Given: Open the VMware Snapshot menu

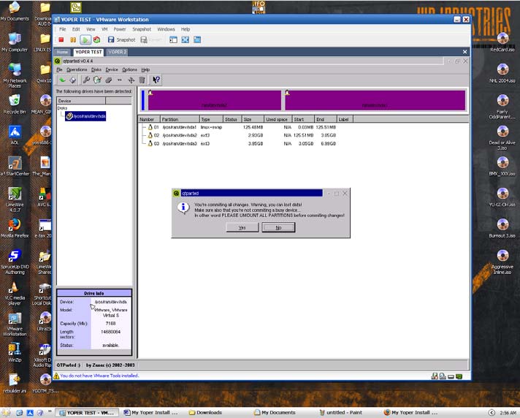Looking at the screenshot, I should pyautogui.click(x=142, y=29).
